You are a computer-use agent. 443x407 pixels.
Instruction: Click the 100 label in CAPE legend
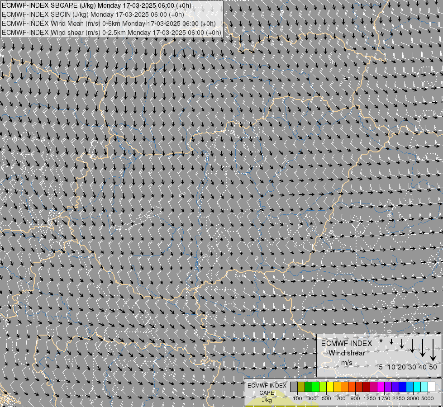[x=297, y=398]
